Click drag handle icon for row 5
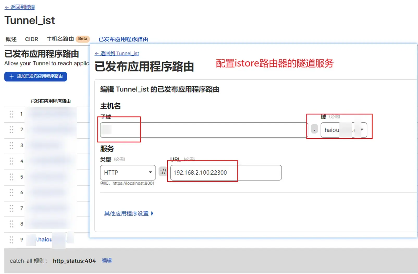The height and width of the screenshot is (274, 418). point(11,177)
